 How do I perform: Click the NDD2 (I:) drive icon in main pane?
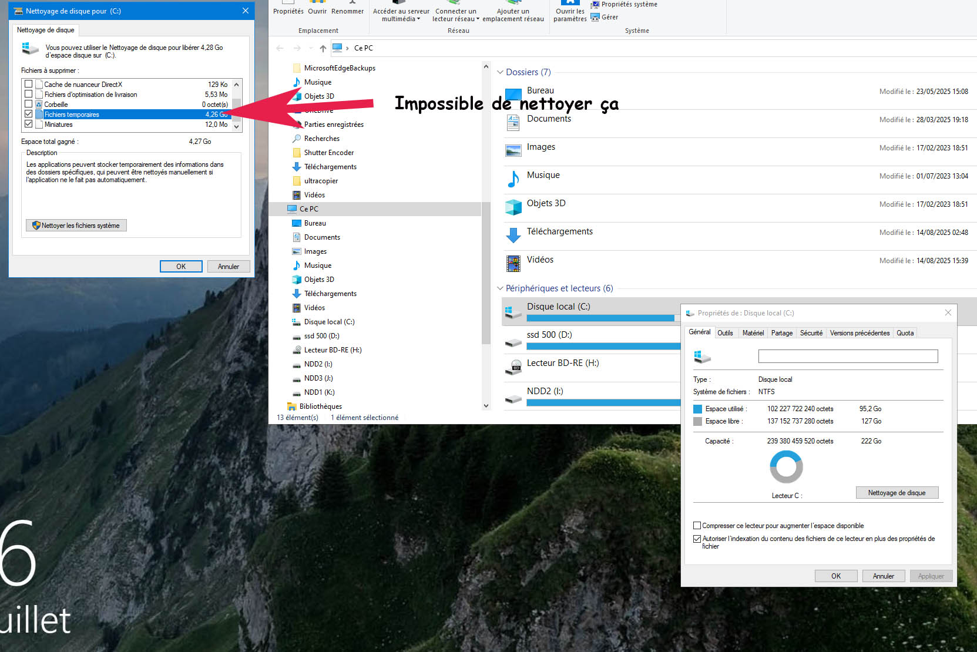click(x=513, y=398)
